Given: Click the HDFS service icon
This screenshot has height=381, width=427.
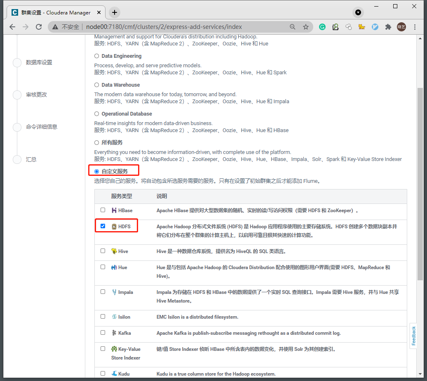Looking at the screenshot, I should click(x=114, y=226).
